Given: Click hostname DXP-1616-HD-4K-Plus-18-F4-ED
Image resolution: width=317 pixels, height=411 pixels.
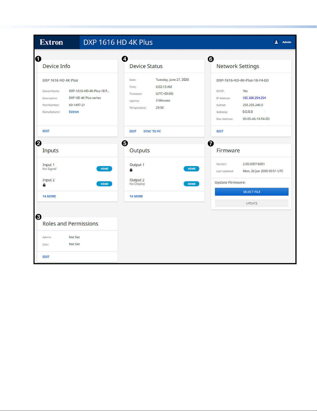Looking at the screenshot, I should [x=242, y=80].
